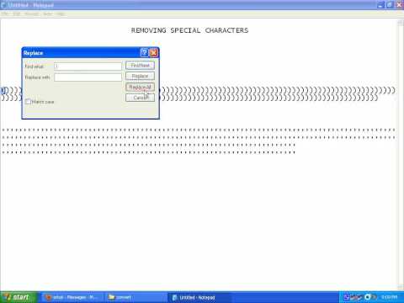Screen dimensions: 404x303
Task: Click the round system tray icon before the clock
Action: (367, 297)
